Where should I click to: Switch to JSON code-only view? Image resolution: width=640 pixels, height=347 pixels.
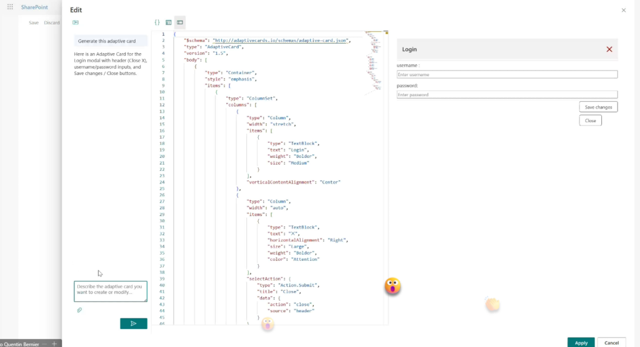click(x=157, y=22)
